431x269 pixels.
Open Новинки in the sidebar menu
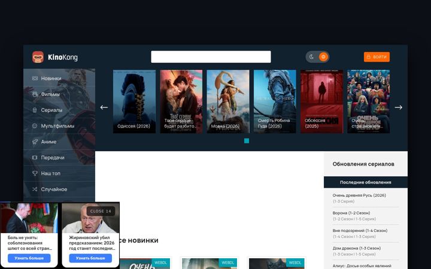[x=59, y=78]
